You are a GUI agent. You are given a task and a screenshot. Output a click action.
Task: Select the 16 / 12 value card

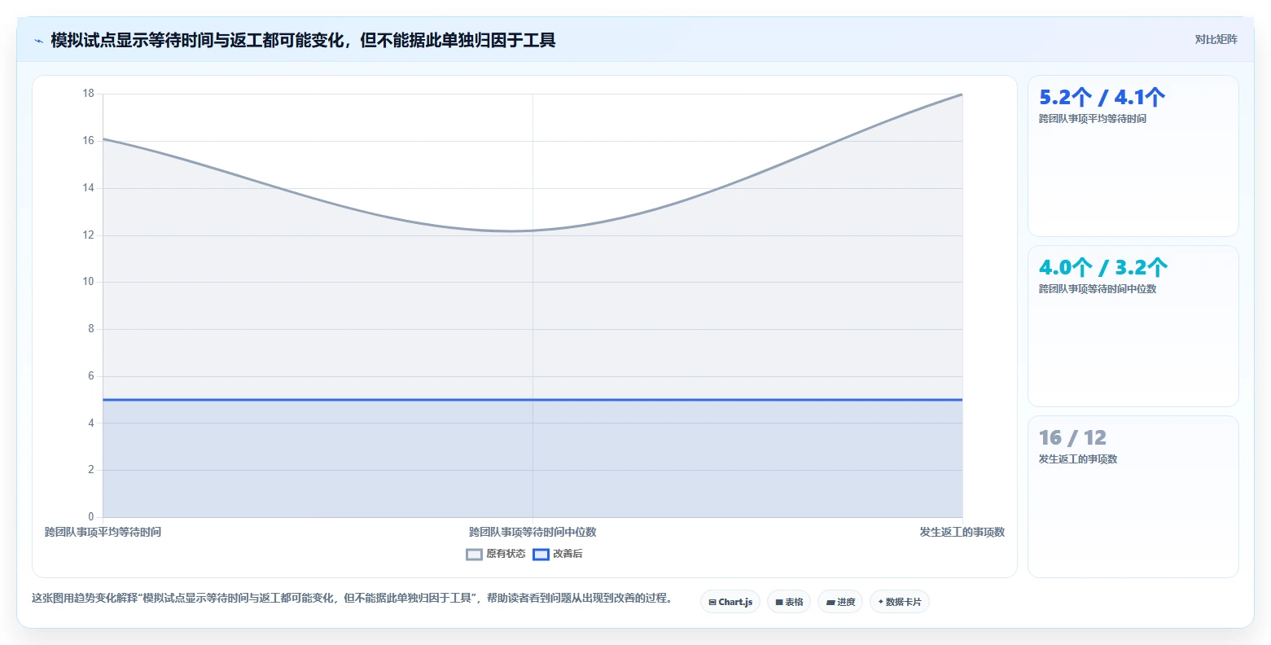tap(1133, 497)
